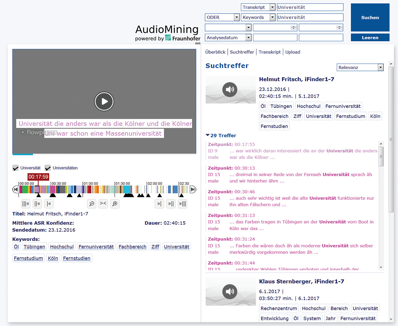Screen dimensions: 398x326
Task: Click the hit marker triangle below the 02:30 label
Action: click(181, 195)
